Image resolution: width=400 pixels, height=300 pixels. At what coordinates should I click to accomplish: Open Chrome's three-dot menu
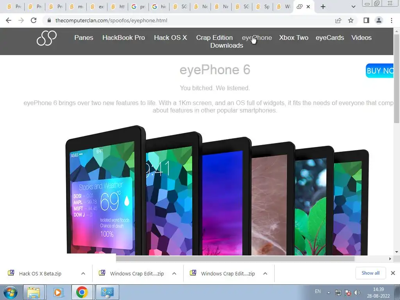click(391, 20)
